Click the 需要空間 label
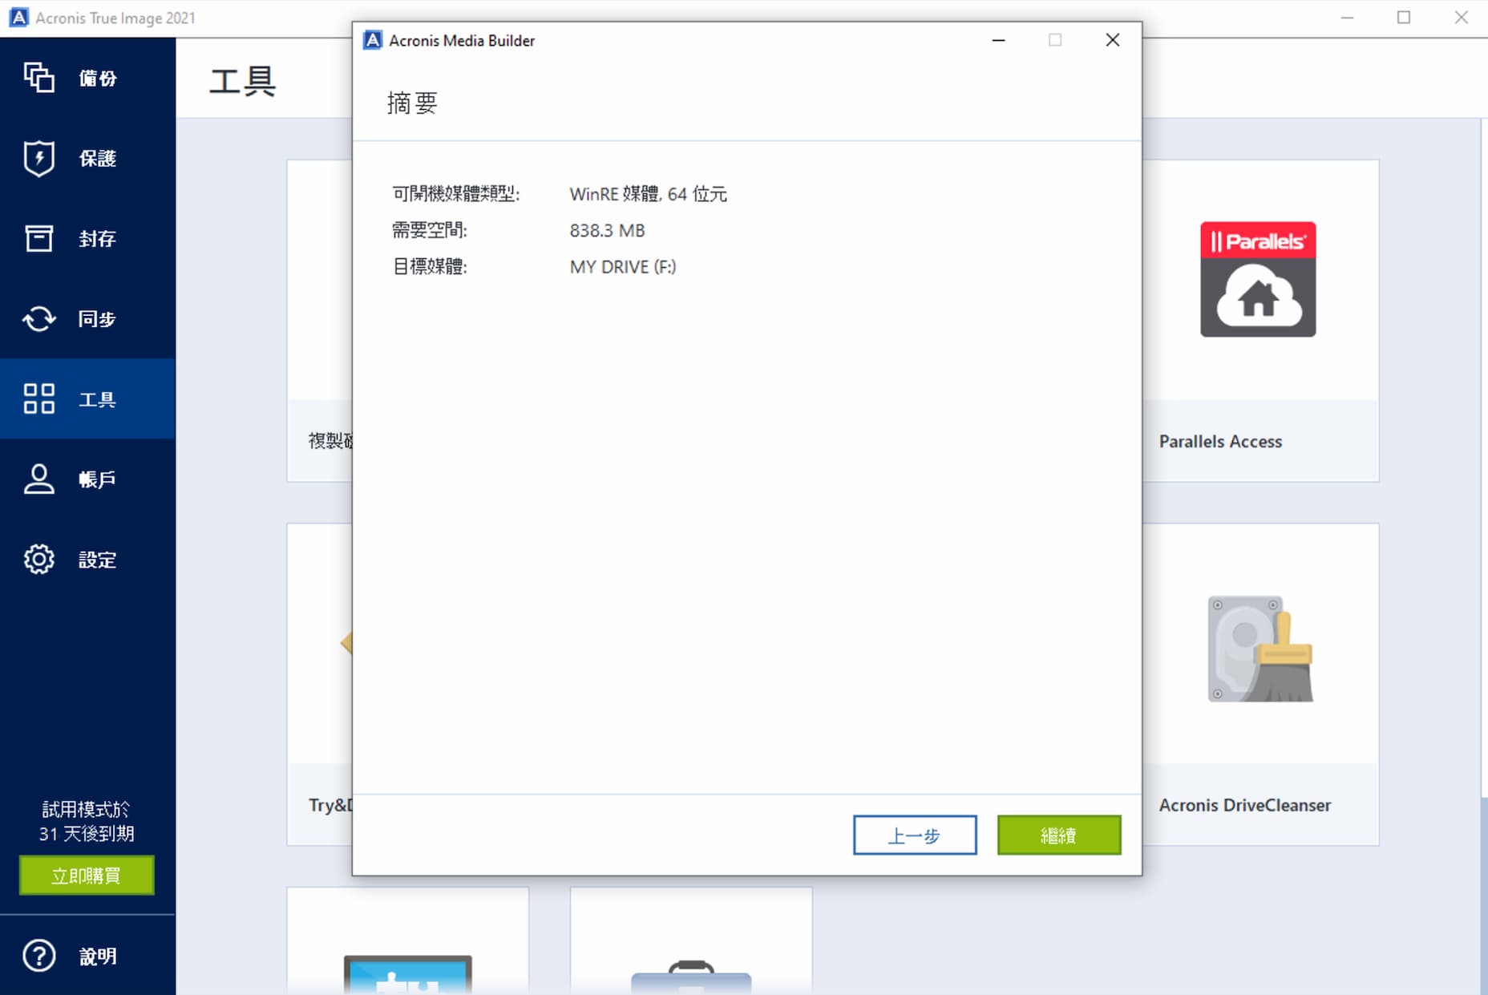 pyautogui.click(x=430, y=231)
